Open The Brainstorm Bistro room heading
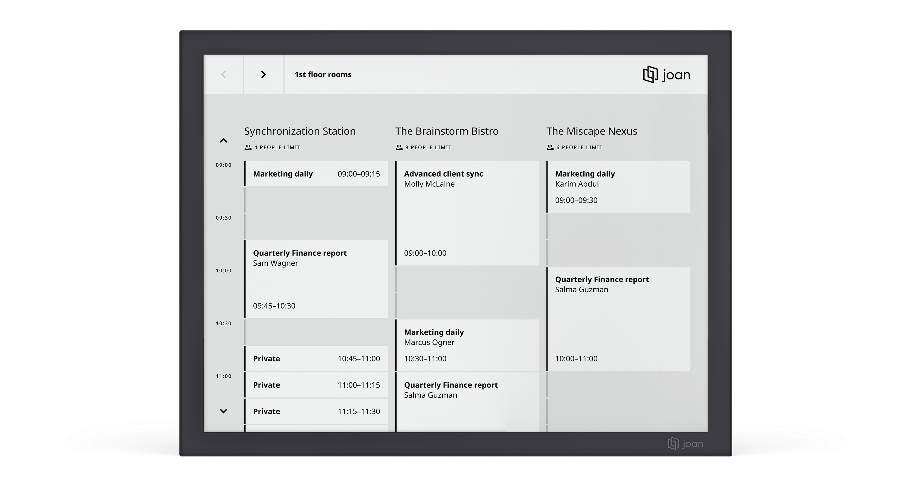Screen dimensions: 904x504 pos(447,131)
